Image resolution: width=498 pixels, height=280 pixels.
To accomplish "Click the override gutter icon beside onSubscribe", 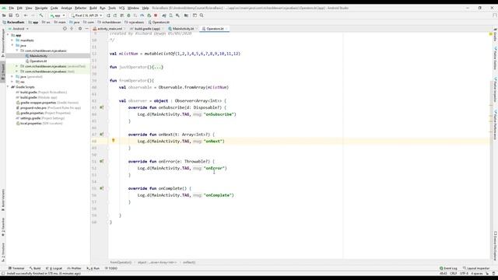I will (x=102, y=107).
